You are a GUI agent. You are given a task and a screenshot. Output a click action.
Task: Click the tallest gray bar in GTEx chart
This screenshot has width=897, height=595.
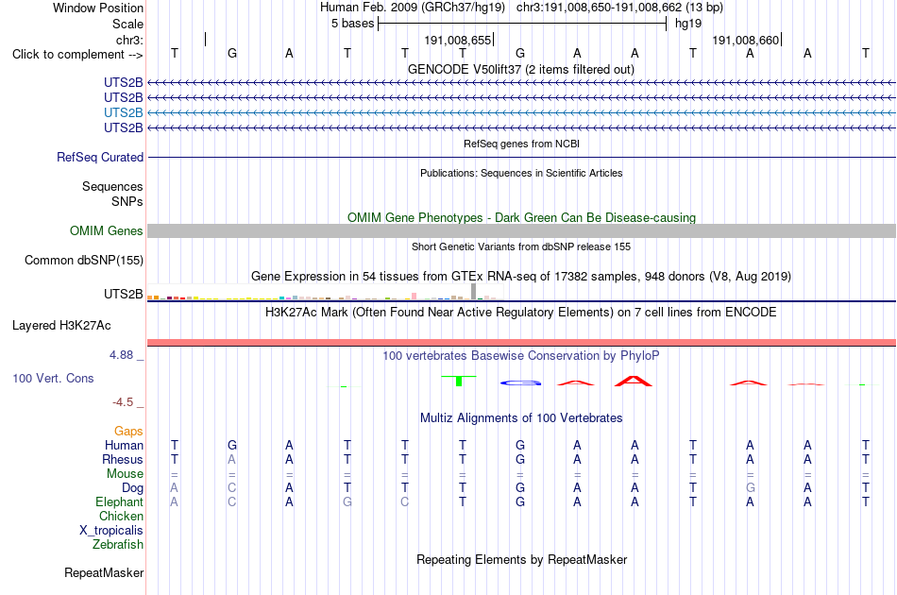pyautogui.click(x=473, y=291)
